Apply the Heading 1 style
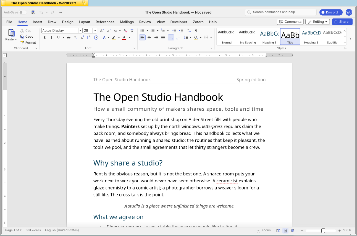The width and height of the screenshot is (357, 236). pyautogui.click(x=269, y=37)
